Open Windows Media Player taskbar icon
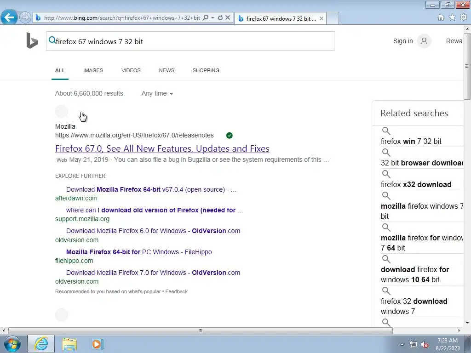This screenshot has height=353, width=471. [98, 344]
